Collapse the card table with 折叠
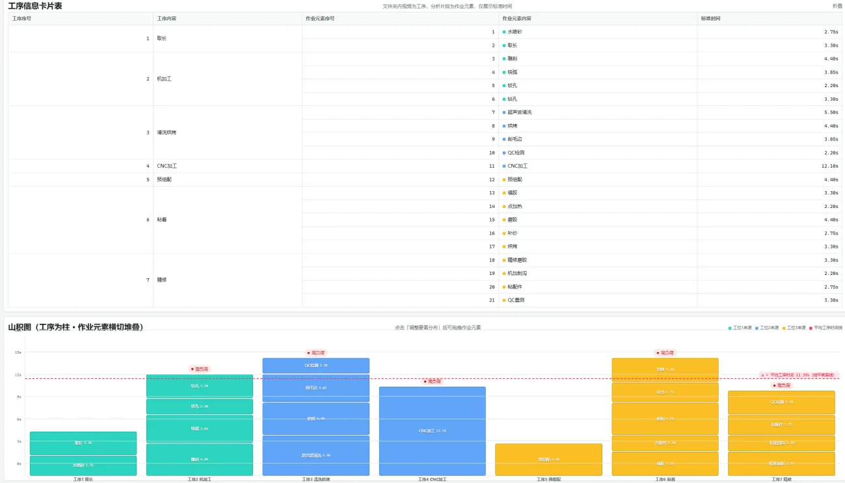The height and width of the screenshot is (483, 845). tap(837, 6)
